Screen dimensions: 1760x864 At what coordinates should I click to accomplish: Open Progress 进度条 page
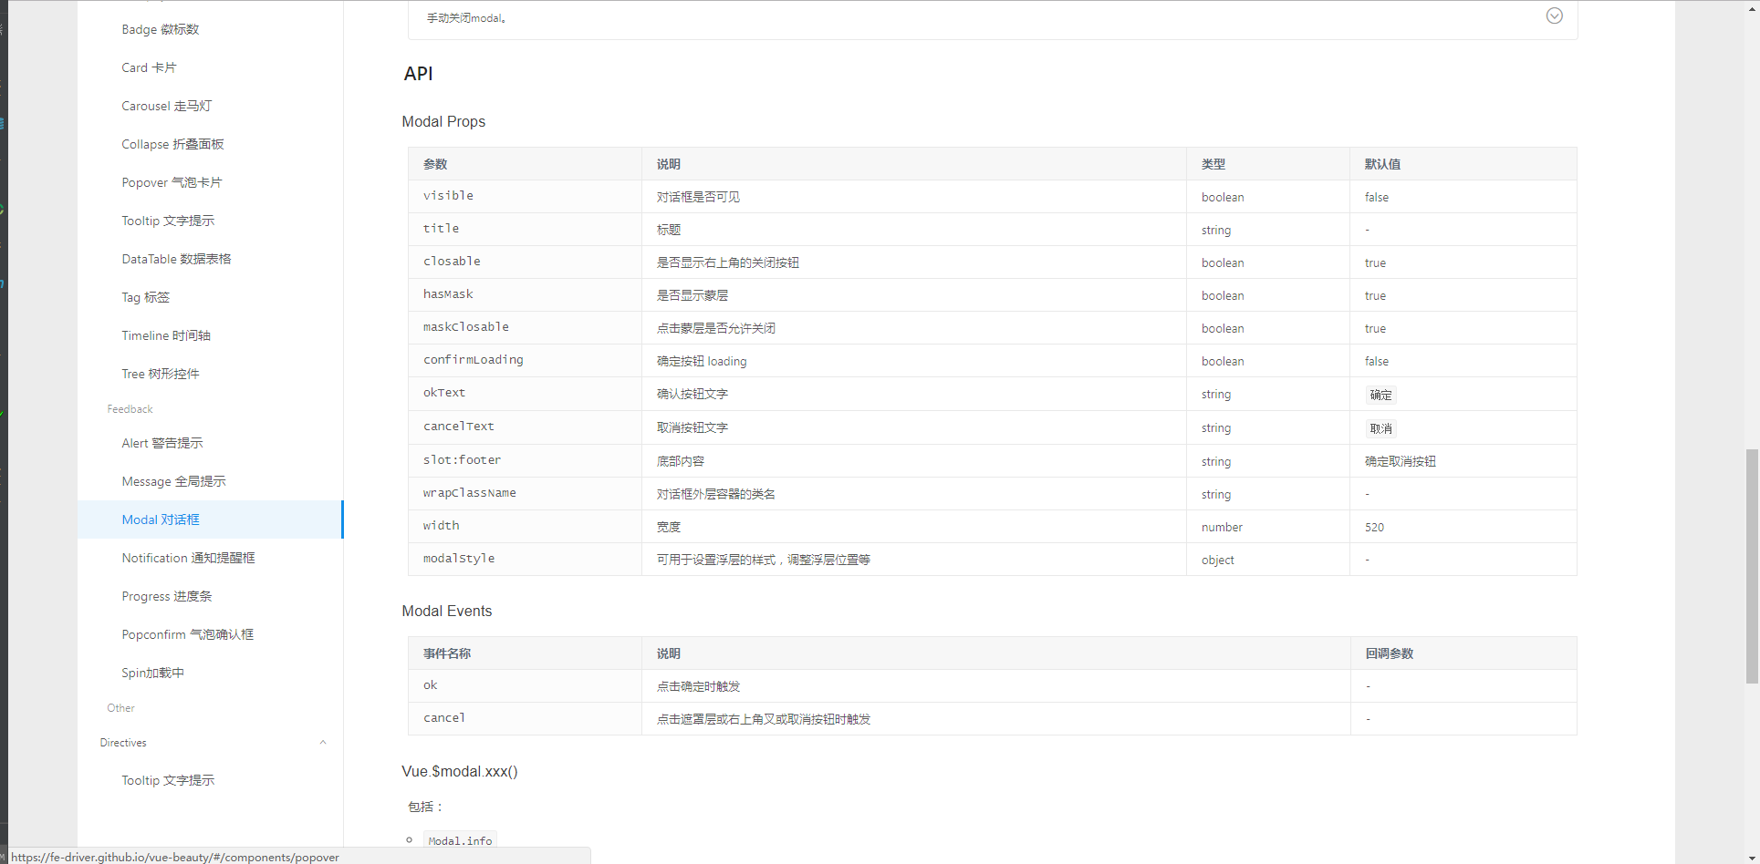pyautogui.click(x=166, y=596)
